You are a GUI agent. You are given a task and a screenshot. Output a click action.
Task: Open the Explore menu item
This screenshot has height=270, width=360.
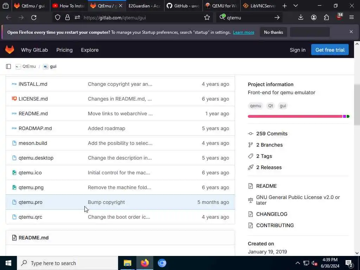click(90, 50)
